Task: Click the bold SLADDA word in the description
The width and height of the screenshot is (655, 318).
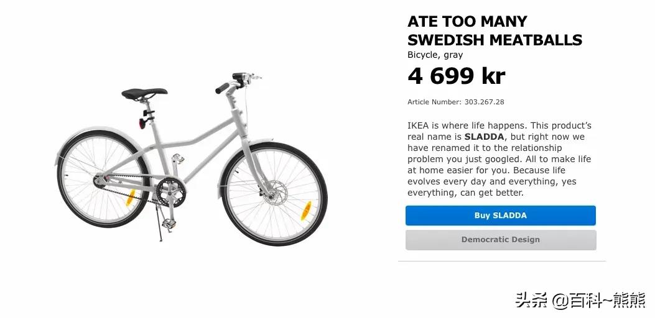Action: click(485, 137)
